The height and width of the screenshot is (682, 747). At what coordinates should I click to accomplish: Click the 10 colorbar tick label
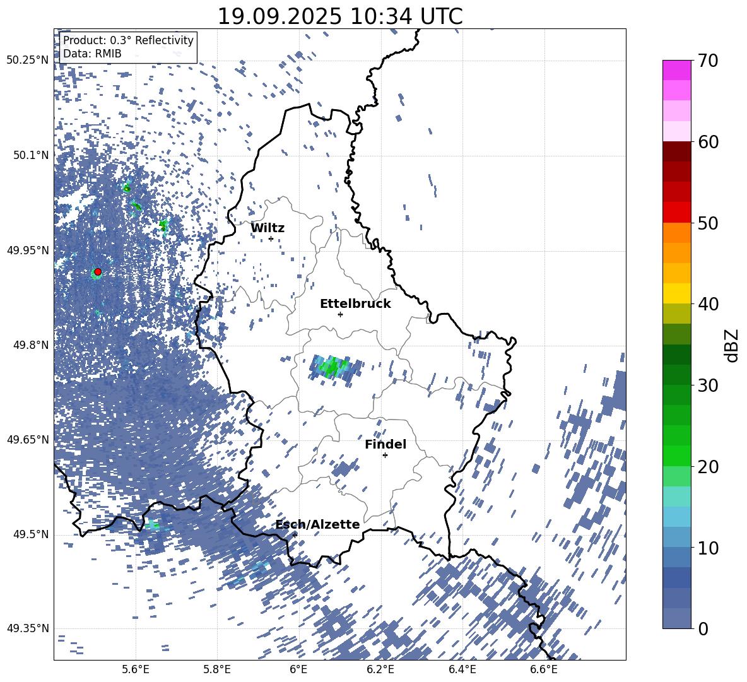pyautogui.click(x=708, y=548)
